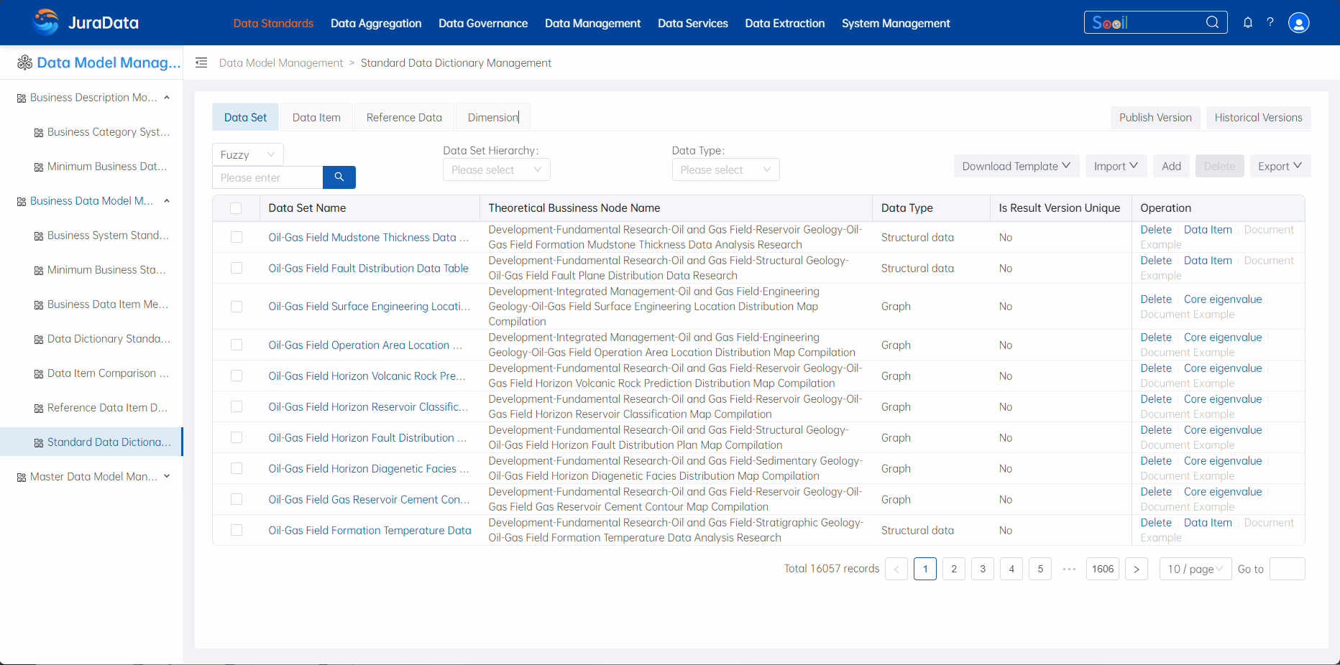Open the Data Set Hierarchy dropdown
The height and width of the screenshot is (665, 1340).
[x=496, y=170]
